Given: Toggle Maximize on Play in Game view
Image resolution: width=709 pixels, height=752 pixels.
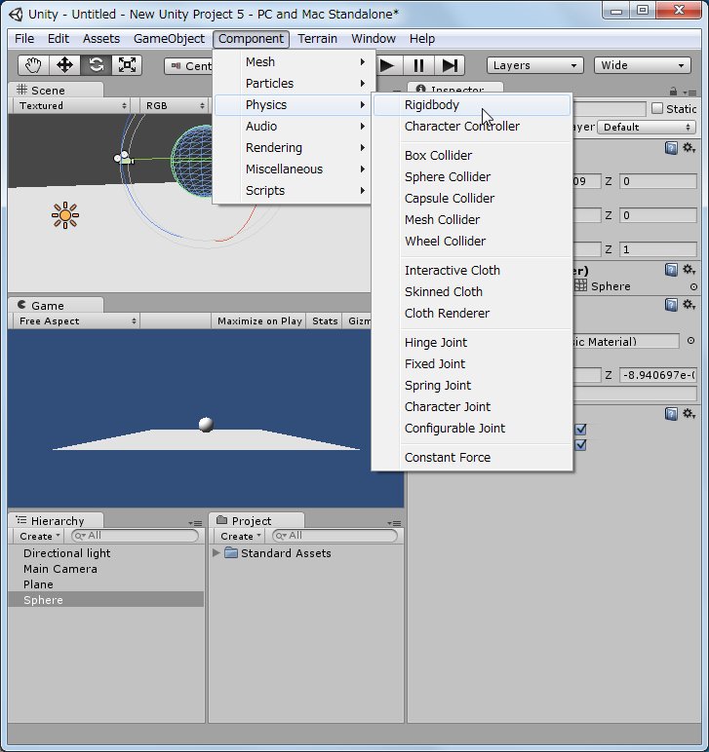Looking at the screenshot, I should (259, 321).
